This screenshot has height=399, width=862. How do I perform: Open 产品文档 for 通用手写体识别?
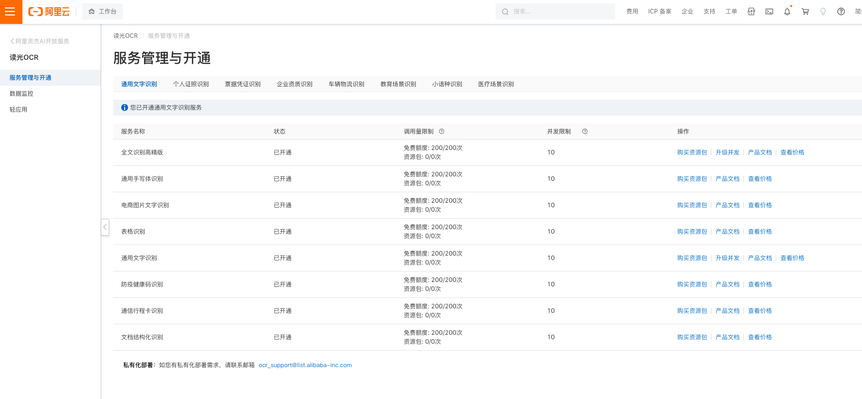727,179
